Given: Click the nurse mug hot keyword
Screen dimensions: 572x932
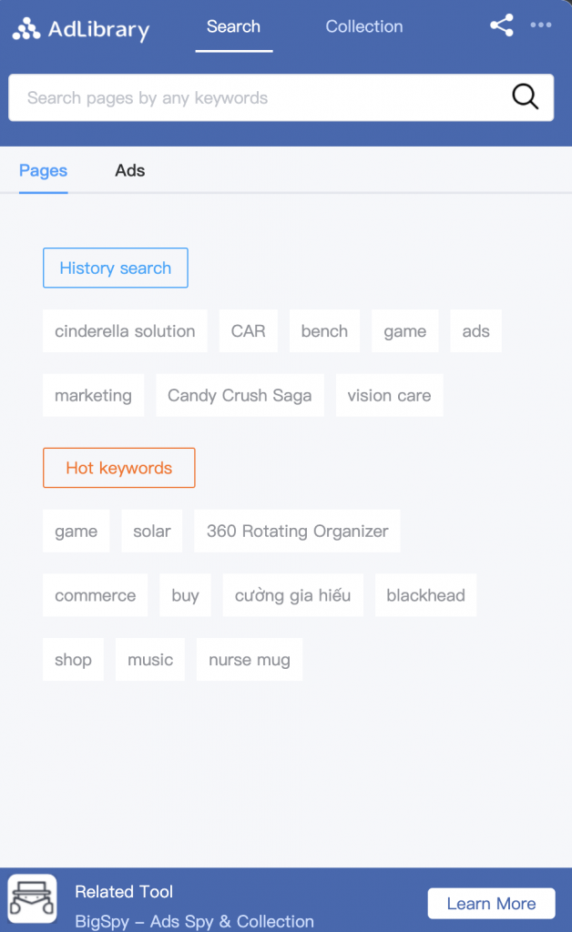Looking at the screenshot, I should (250, 660).
